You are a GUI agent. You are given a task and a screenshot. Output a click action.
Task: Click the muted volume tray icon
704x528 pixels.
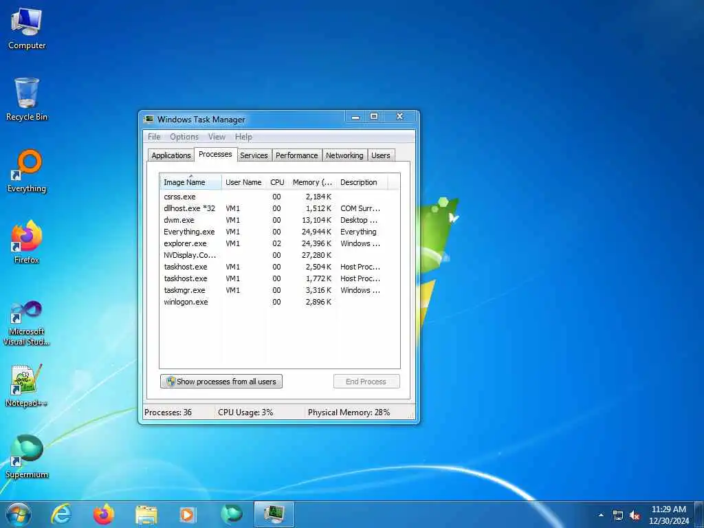(635, 516)
